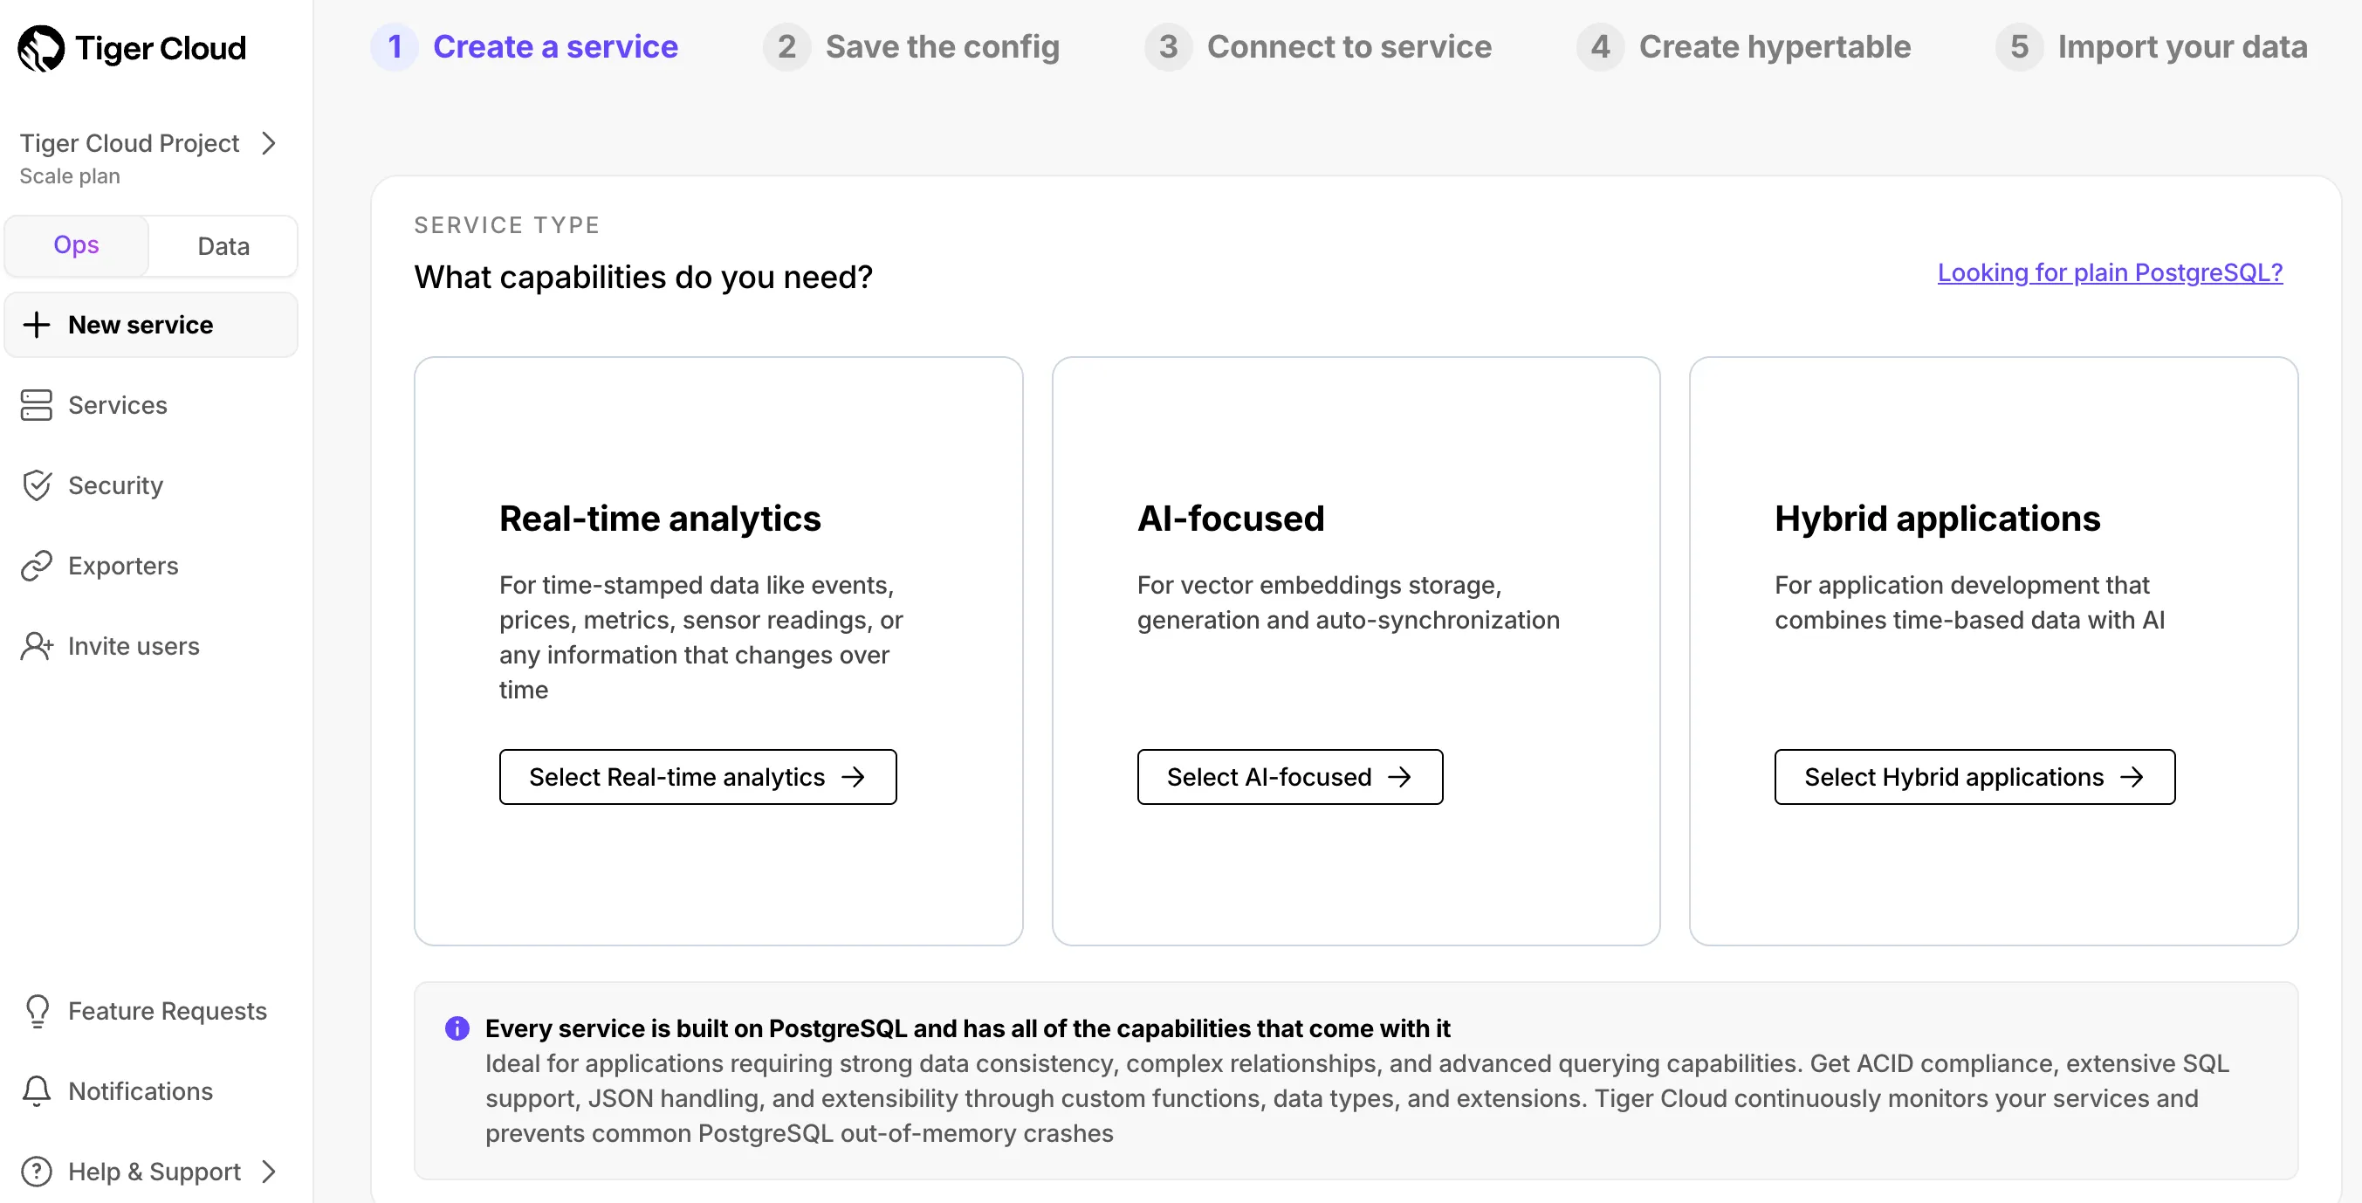Click the Help & Support question mark icon
The height and width of the screenshot is (1203, 2362).
pos(37,1171)
